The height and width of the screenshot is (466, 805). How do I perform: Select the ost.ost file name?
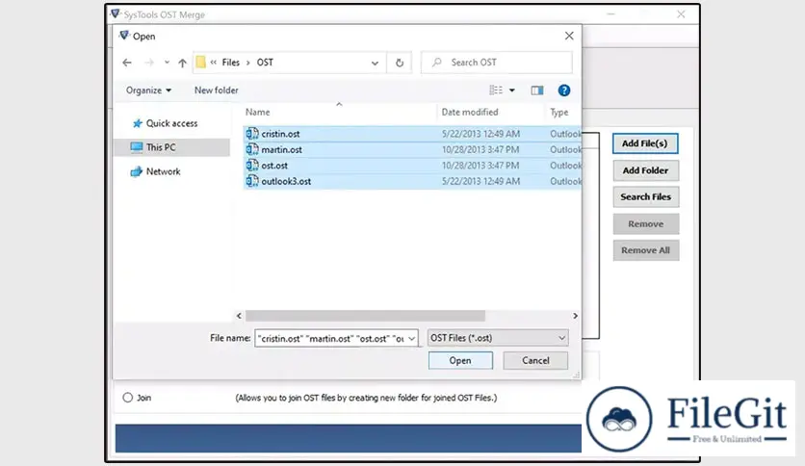(274, 166)
